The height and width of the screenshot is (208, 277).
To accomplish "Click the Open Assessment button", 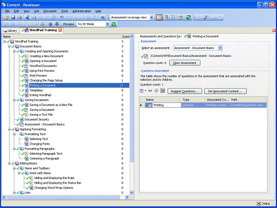I will (x=185, y=63).
